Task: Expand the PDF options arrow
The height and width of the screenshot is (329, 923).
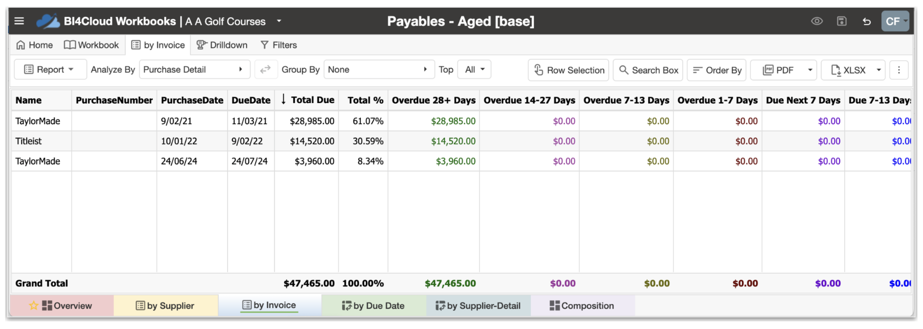Action: 810,70
